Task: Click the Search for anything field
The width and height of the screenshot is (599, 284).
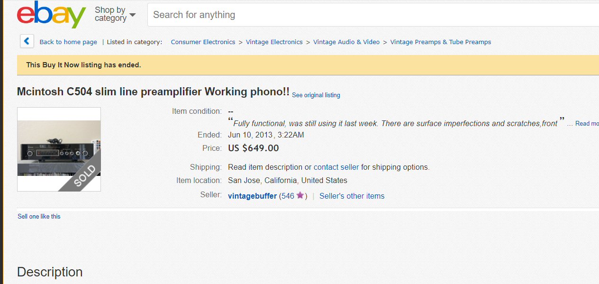Action: tap(370, 15)
